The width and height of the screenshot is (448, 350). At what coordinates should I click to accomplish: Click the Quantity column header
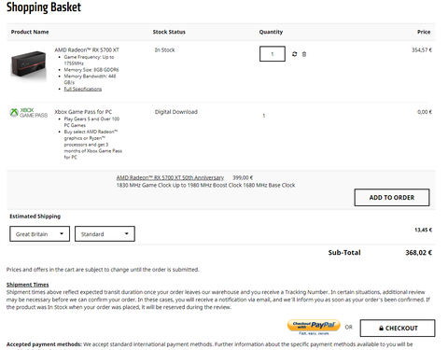coord(271,32)
